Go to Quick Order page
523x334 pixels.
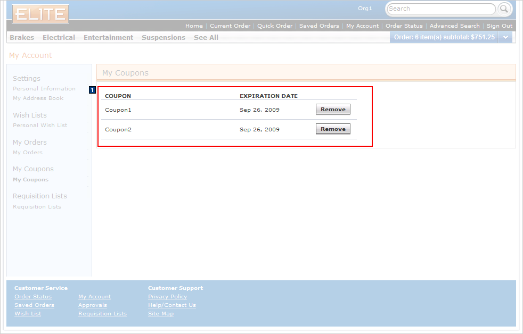(274, 26)
